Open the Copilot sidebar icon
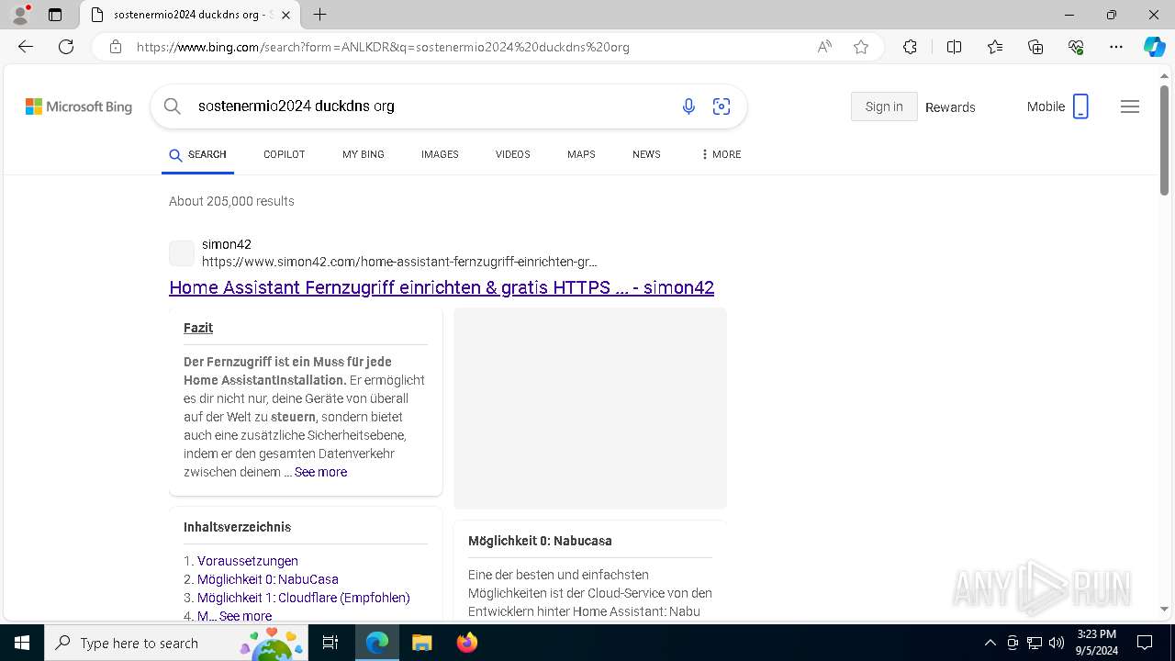Viewport: 1175px width, 661px height. (1155, 47)
